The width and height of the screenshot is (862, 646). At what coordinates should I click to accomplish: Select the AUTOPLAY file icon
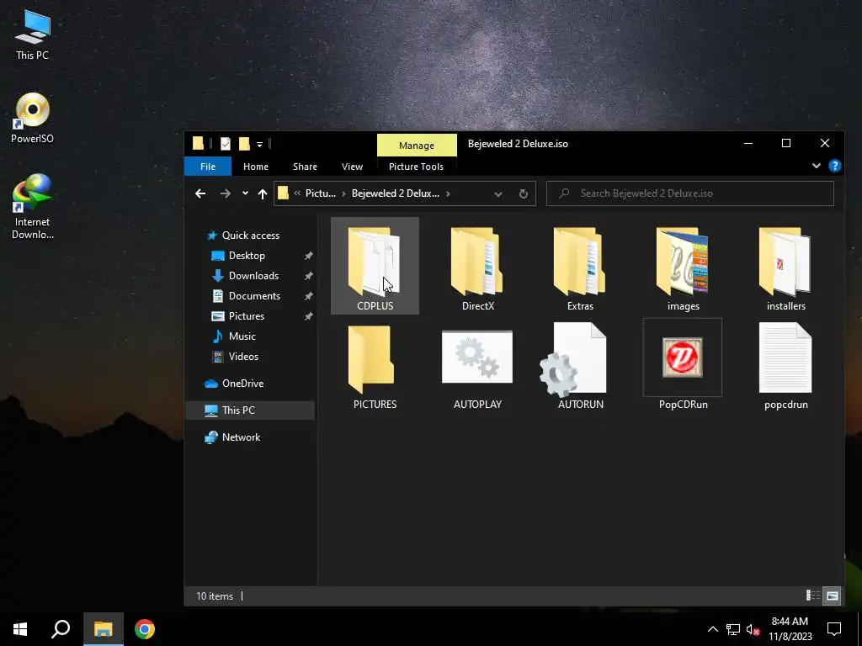click(x=477, y=357)
